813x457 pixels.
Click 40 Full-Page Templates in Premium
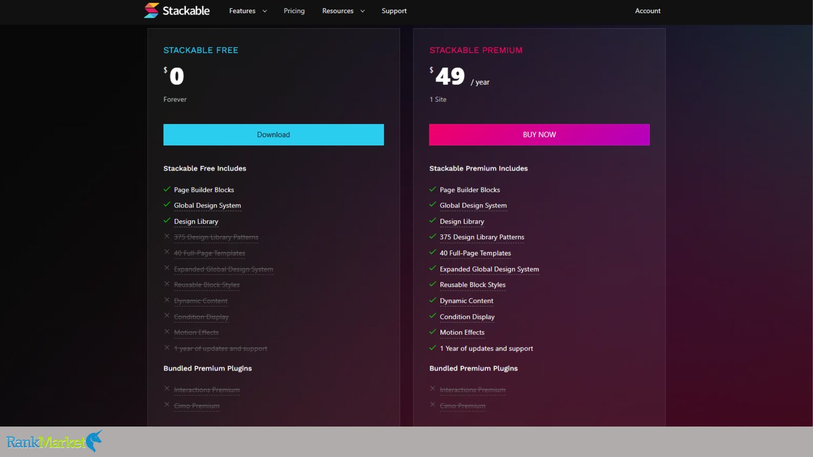pyautogui.click(x=476, y=253)
